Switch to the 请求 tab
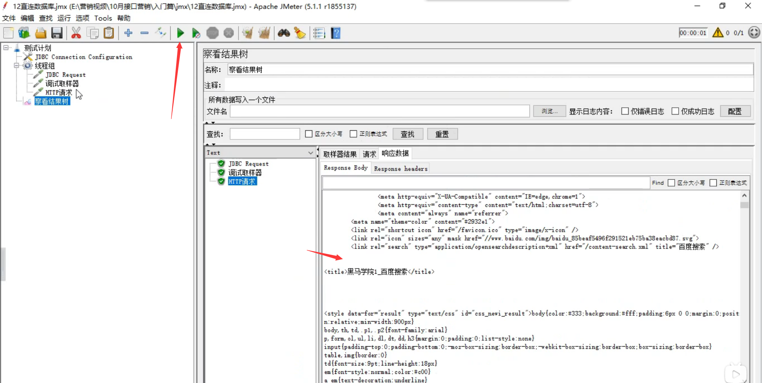The width and height of the screenshot is (762, 383). [369, 154]
